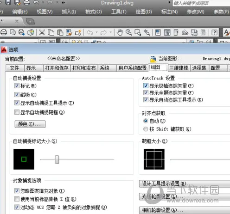Click the printer icon in the title bar
230x214 pixels.
coord(27,2)
